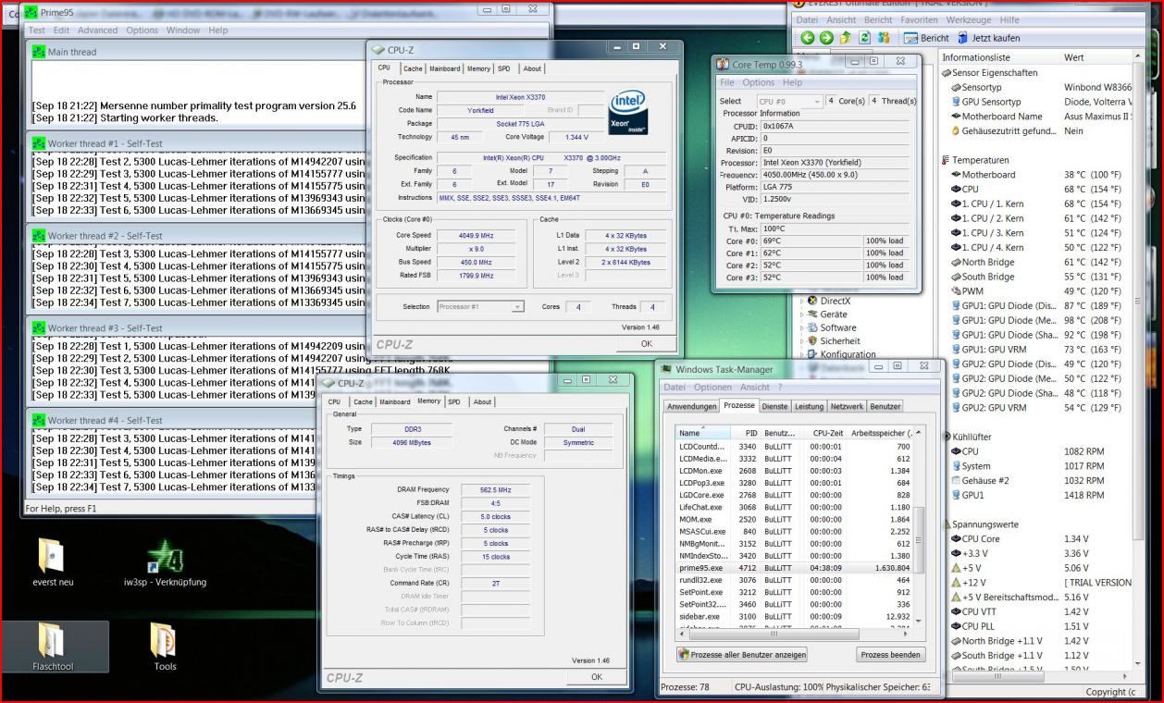Switch to Benutzer tab in Task-Manager
The height and width of the screenshot is (703, 1164).
(885, 406)
